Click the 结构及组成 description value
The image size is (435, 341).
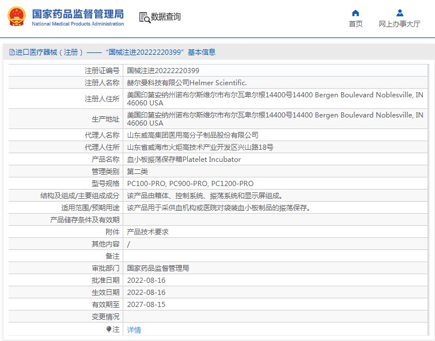pos(205,196)
